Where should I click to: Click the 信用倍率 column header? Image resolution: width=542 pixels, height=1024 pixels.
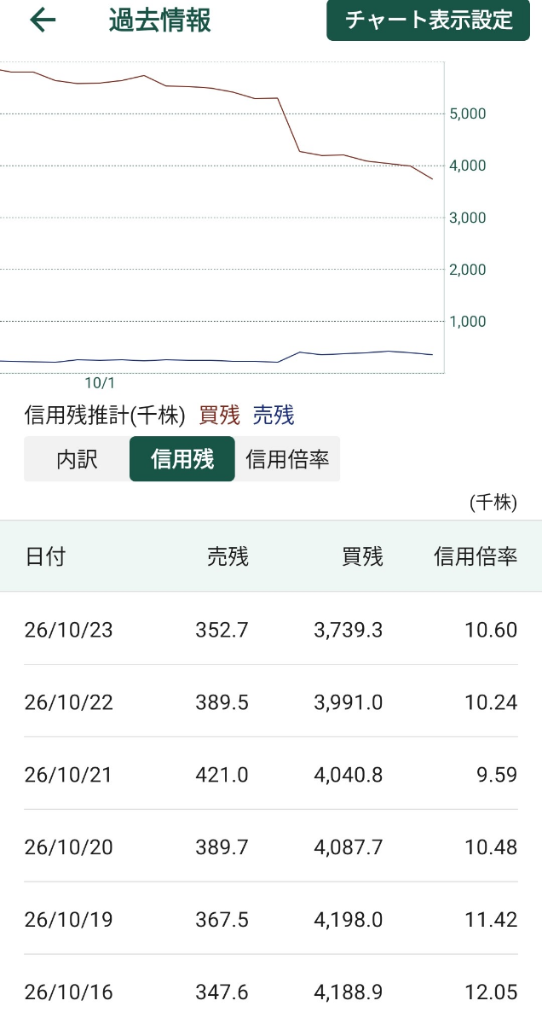pyautogui.click(x=476, y=557)
